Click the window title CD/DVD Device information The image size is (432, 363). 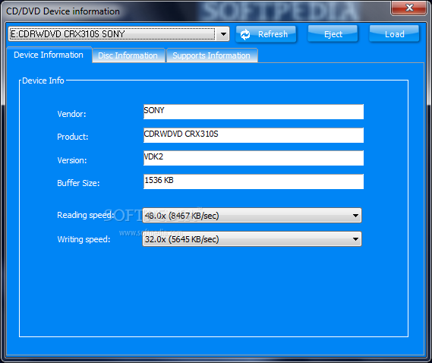coord(63,11)
